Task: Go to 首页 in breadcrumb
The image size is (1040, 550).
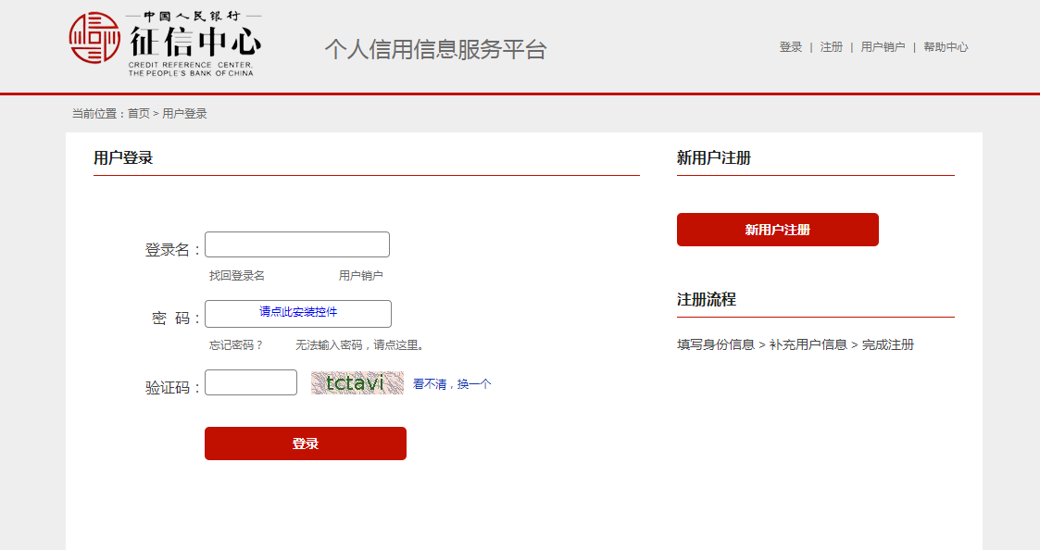Action: [x=139, y=114]
